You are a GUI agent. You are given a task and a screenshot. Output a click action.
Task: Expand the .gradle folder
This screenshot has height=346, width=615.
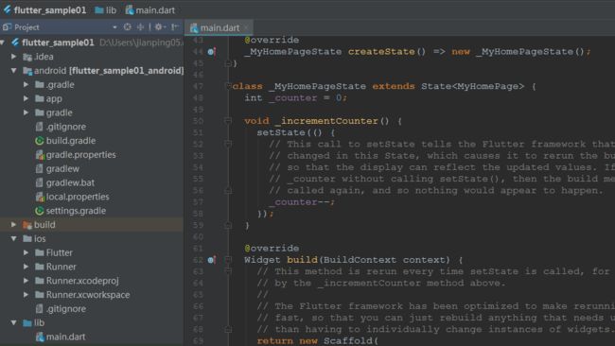(26, 85)
